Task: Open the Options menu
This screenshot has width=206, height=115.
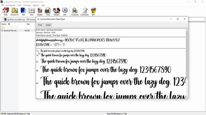Action: click(36, 5)
